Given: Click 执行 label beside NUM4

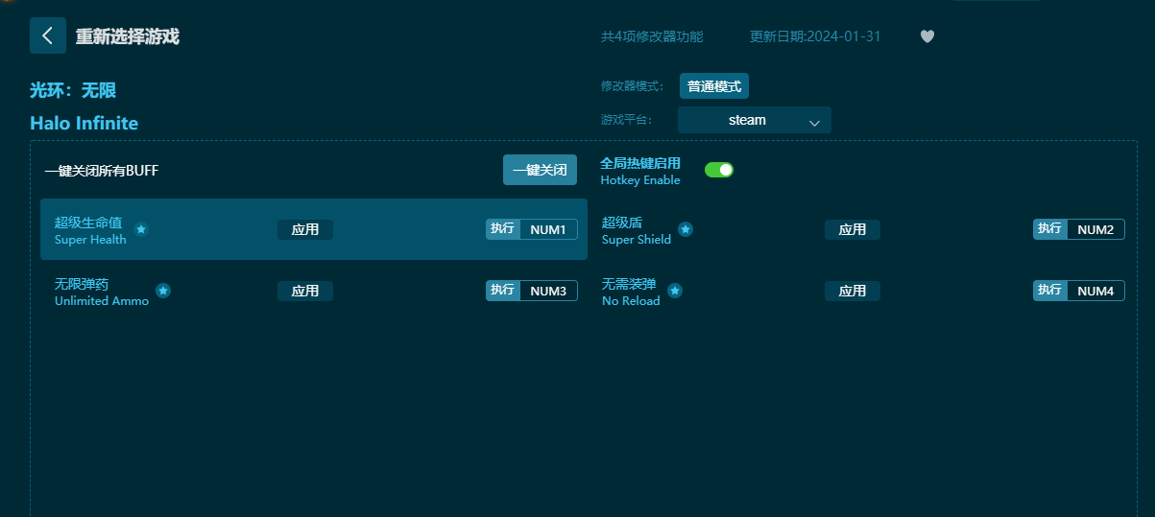Looking at the screenshot, I should coord(1049,290).
